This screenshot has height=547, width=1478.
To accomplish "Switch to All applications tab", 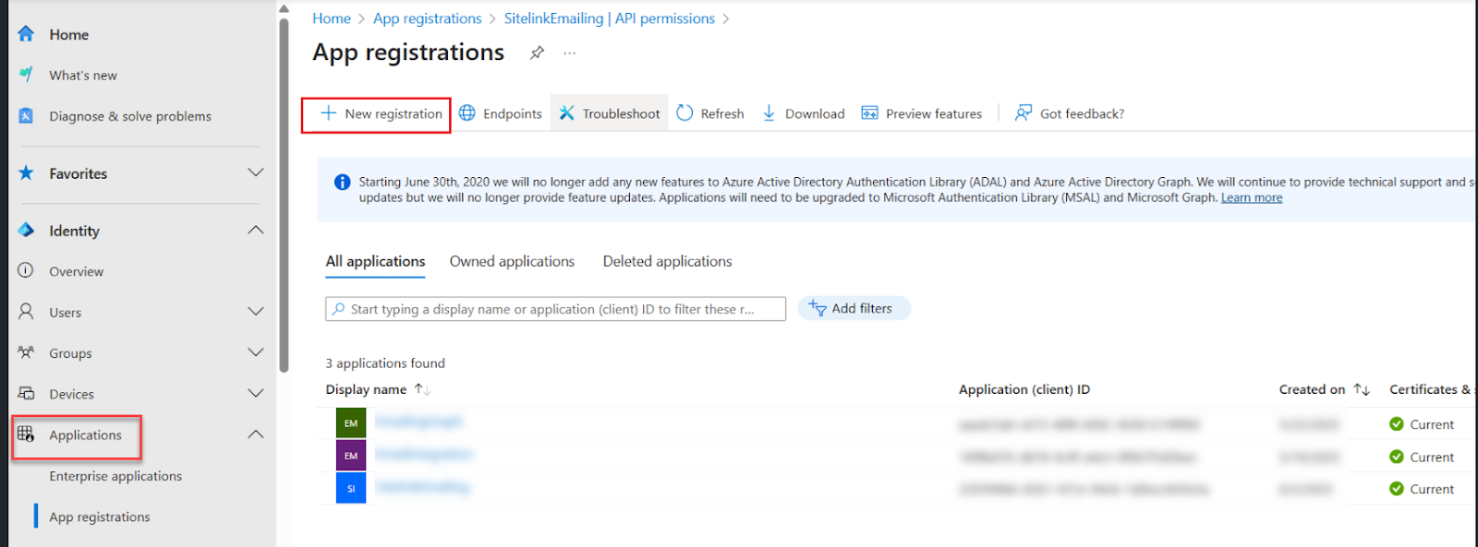I will pos(375,262).
